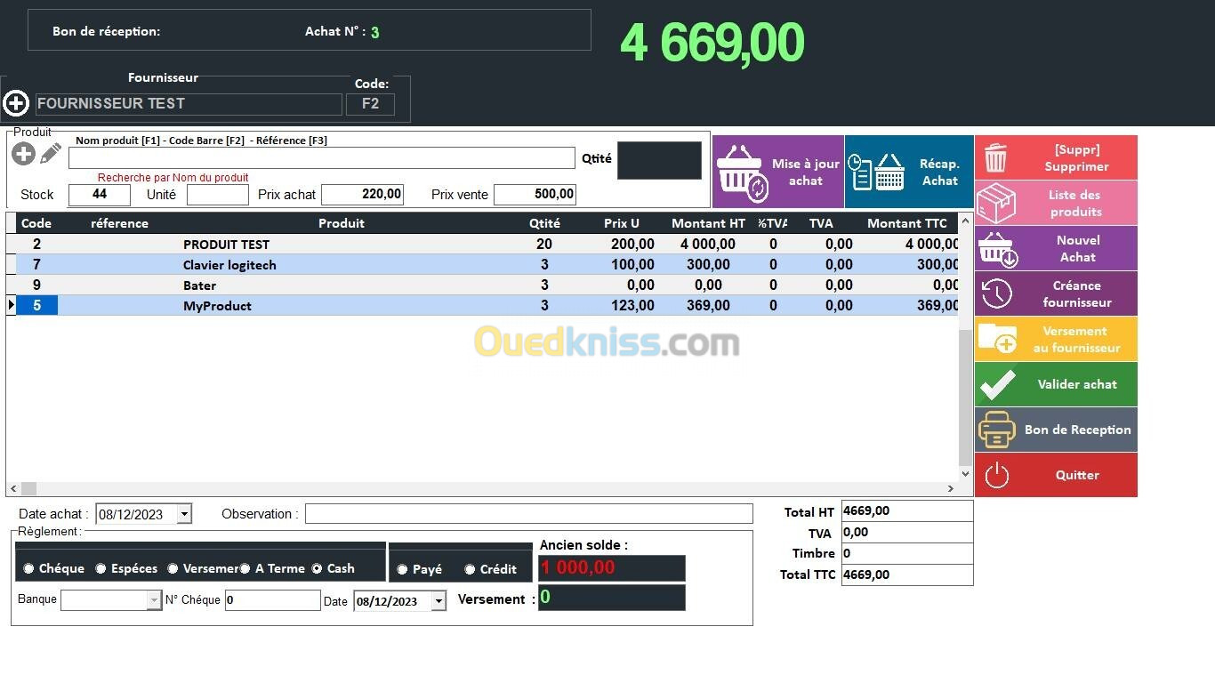Image resolution: width=1215 pixels, height=683 pixels.
Task: Open the cheque Date dropdown arrow
Action: click(x=439, y=601)
